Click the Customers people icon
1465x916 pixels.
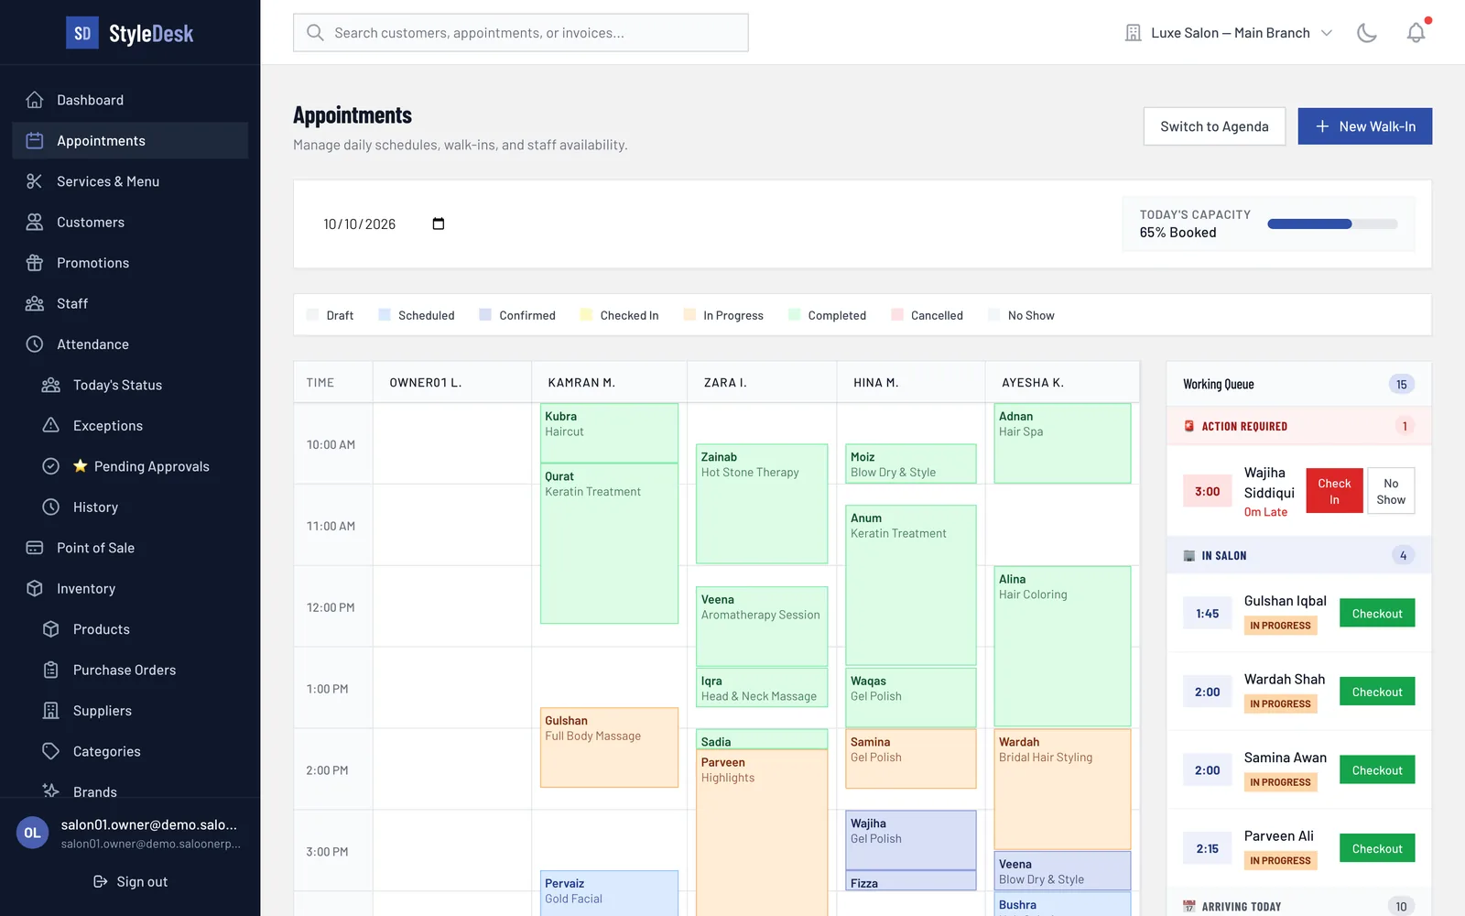(x=35, y=222)
